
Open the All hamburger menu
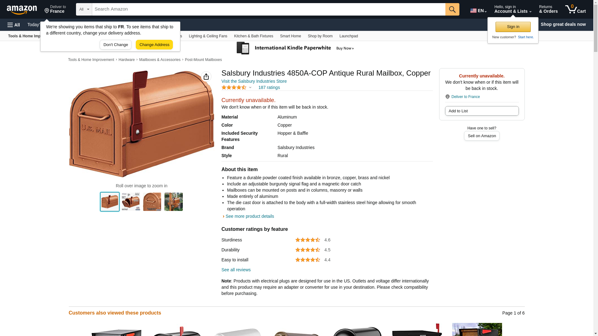14,25
